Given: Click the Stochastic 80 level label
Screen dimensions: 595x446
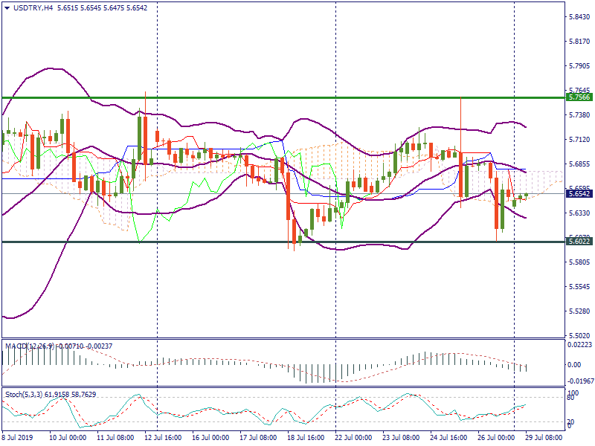Looking at the screenshot, I should pyautogui.click(x=571, y=398).
